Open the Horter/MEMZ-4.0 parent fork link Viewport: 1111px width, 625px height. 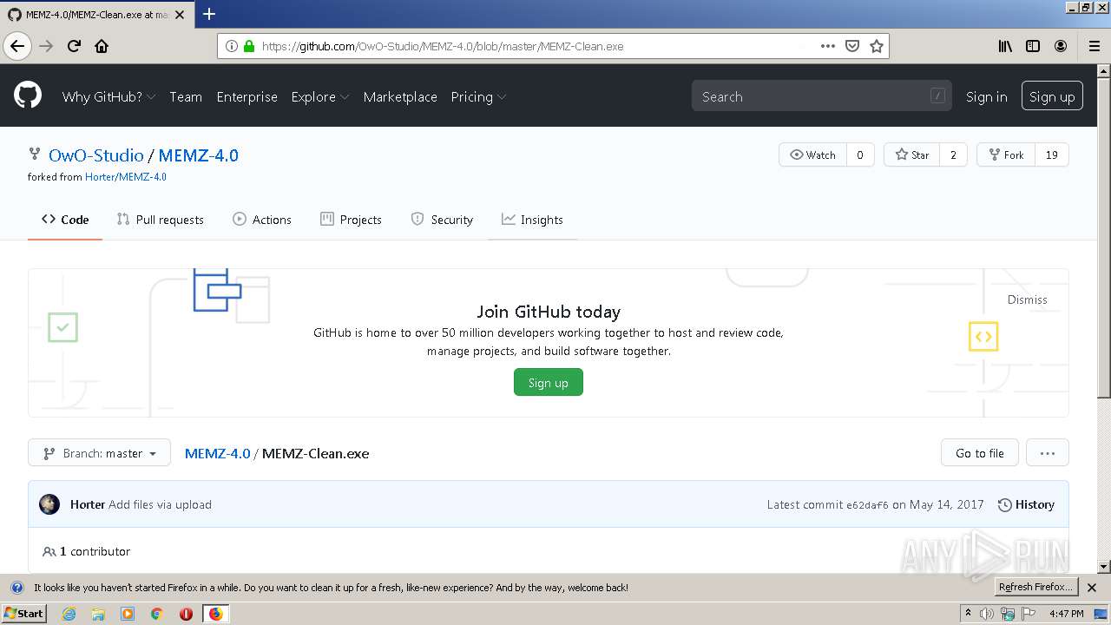[126, 177]
